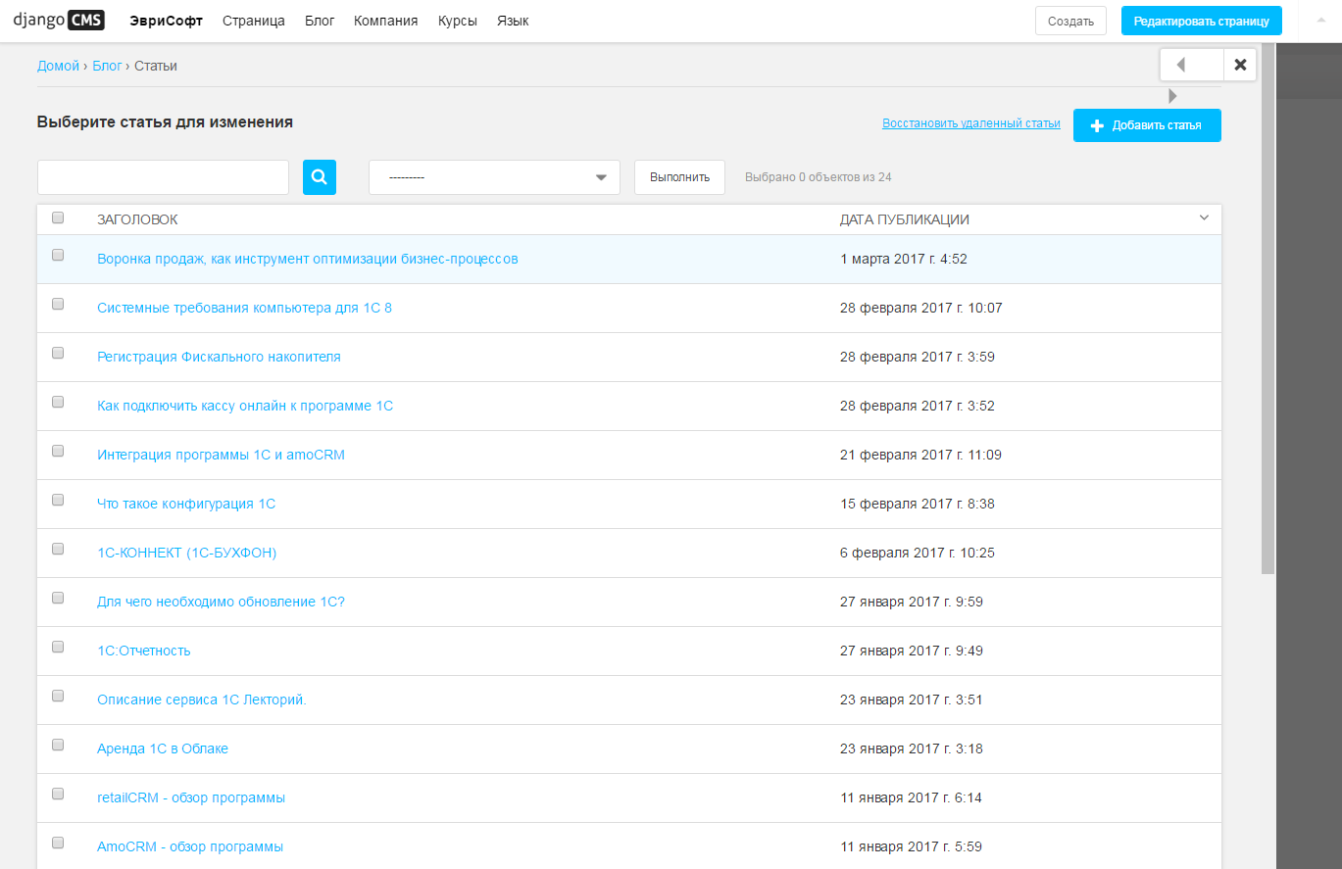Screen dimensions: 1342x869
Task: Go to the Домой breadcrumb
Action: 58,66
